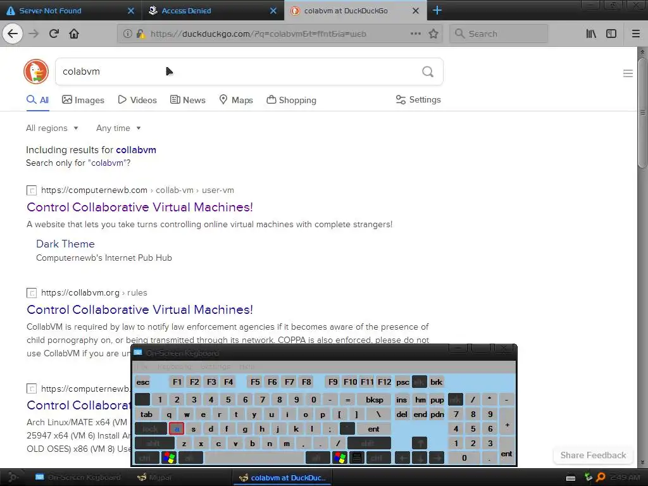Click the page vertical scrollbar thumb
648x486 pixels.
[642, 113]
